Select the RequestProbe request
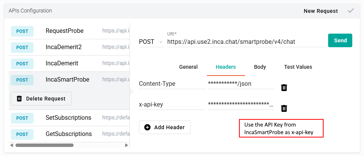This screenshot has height=156, width=364. pyautogui.click(x=65, y=31)
